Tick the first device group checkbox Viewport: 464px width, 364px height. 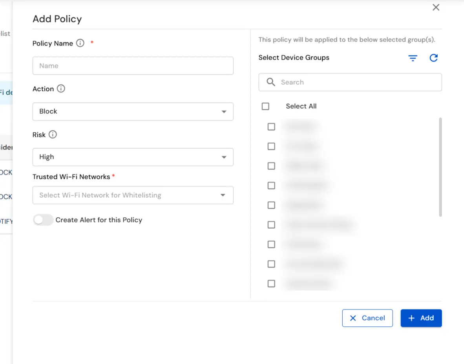(x=271, y=126)
